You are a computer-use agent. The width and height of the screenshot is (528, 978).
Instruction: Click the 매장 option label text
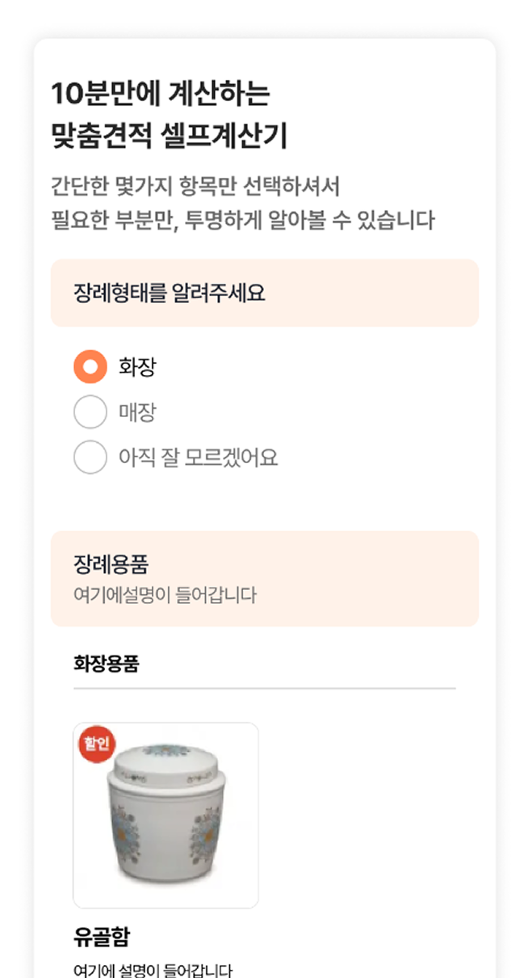point(137,413)
